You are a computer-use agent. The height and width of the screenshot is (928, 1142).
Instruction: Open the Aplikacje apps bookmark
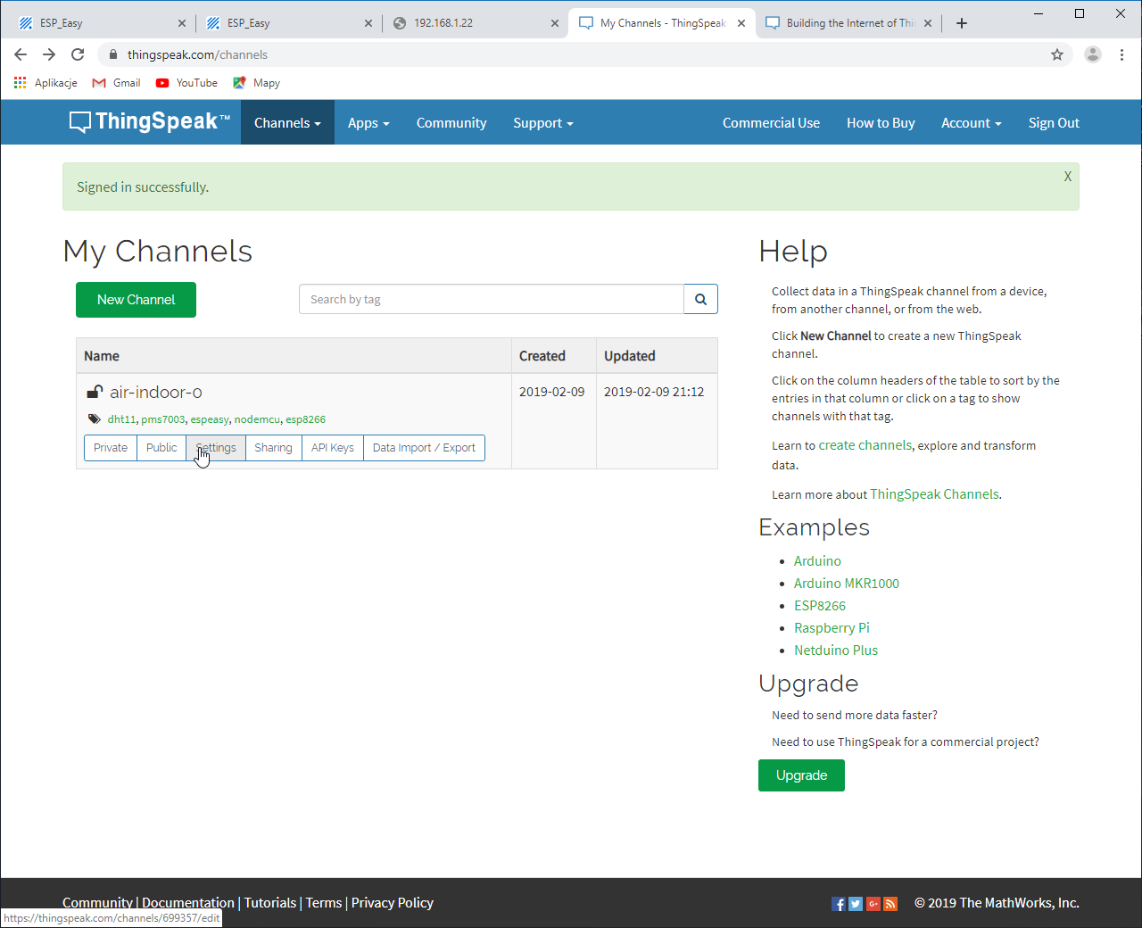pos(46,83)
